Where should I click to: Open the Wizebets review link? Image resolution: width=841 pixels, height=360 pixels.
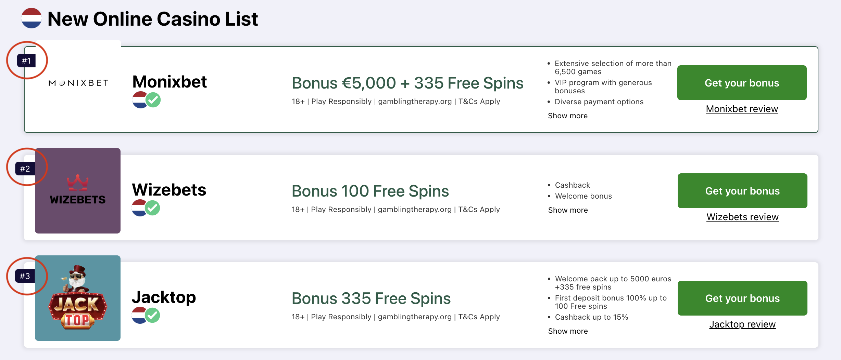(742, 217)
